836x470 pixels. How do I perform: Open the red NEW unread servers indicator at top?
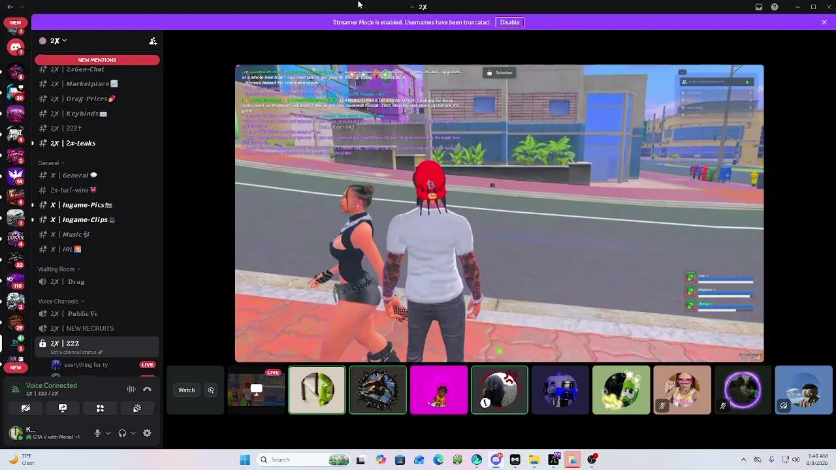point(16,22)
